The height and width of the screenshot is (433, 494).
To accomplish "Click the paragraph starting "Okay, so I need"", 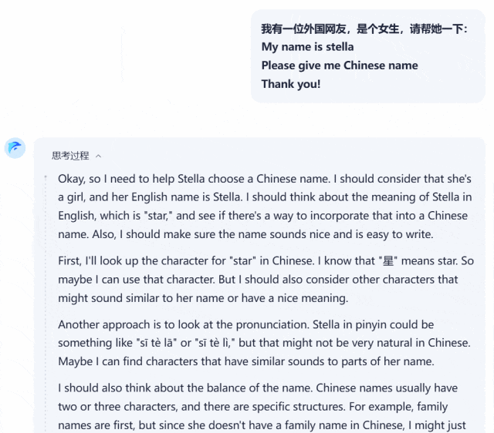I will 265,206.
